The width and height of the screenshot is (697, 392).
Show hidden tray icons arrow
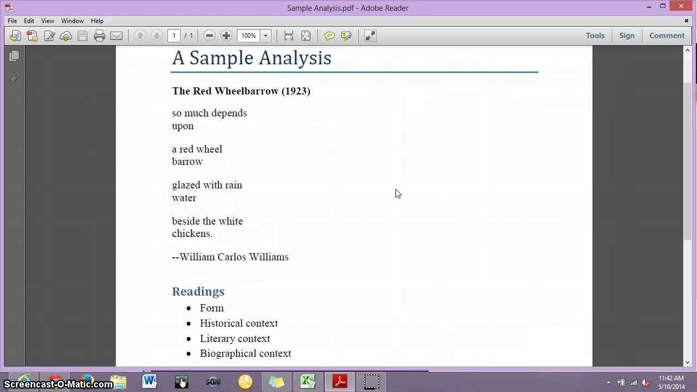click(x=609, y=382)
